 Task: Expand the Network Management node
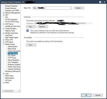click(4, 13)
